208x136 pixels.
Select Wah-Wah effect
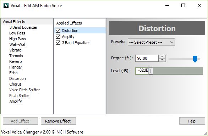(18, 44)
